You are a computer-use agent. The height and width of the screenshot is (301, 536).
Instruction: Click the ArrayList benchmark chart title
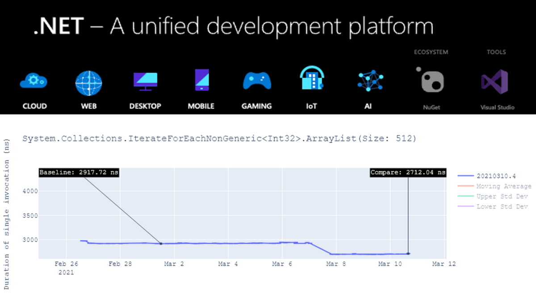point(219,139)
